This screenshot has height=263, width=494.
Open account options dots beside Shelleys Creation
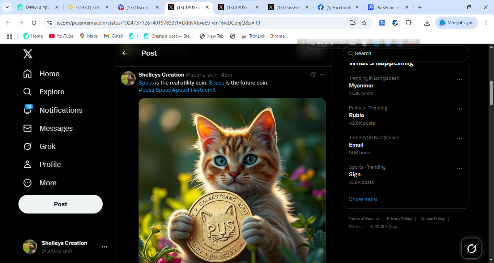[x=104, y=247]
